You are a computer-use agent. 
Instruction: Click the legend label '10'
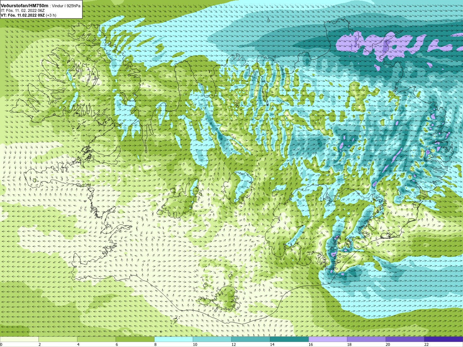[195, 344]
